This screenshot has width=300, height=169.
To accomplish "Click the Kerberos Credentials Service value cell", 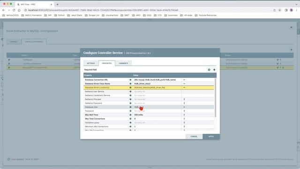I will click(157, 95).
